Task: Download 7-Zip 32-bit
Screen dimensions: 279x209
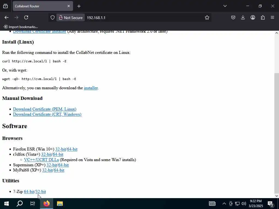Action: tap(41, 192)
